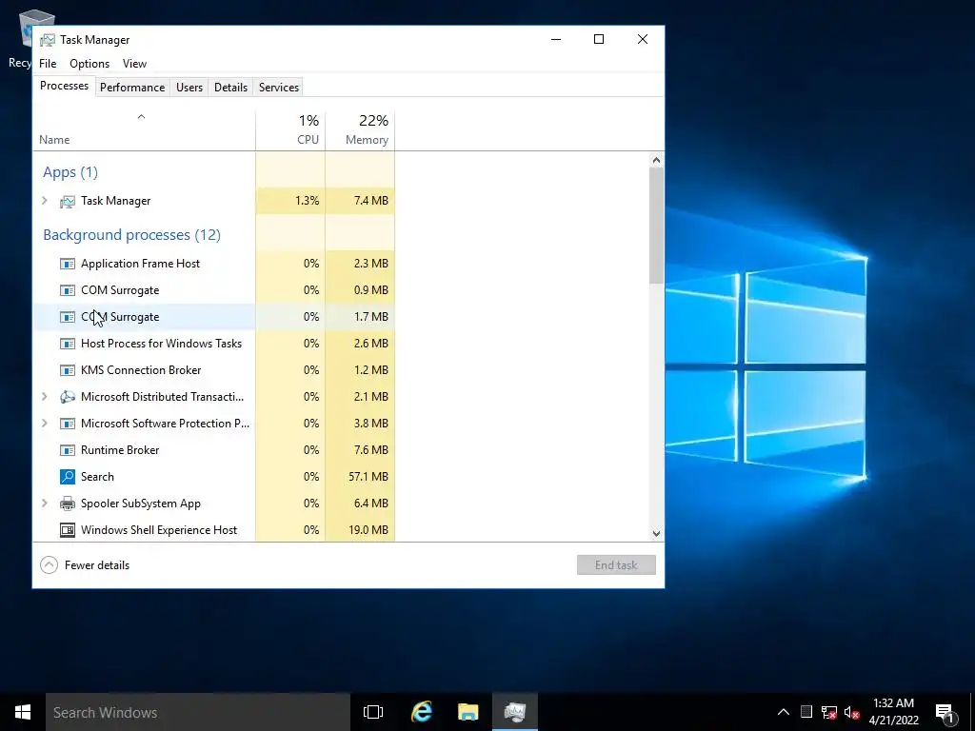Select the Processes tab

[x=64, y=86]
